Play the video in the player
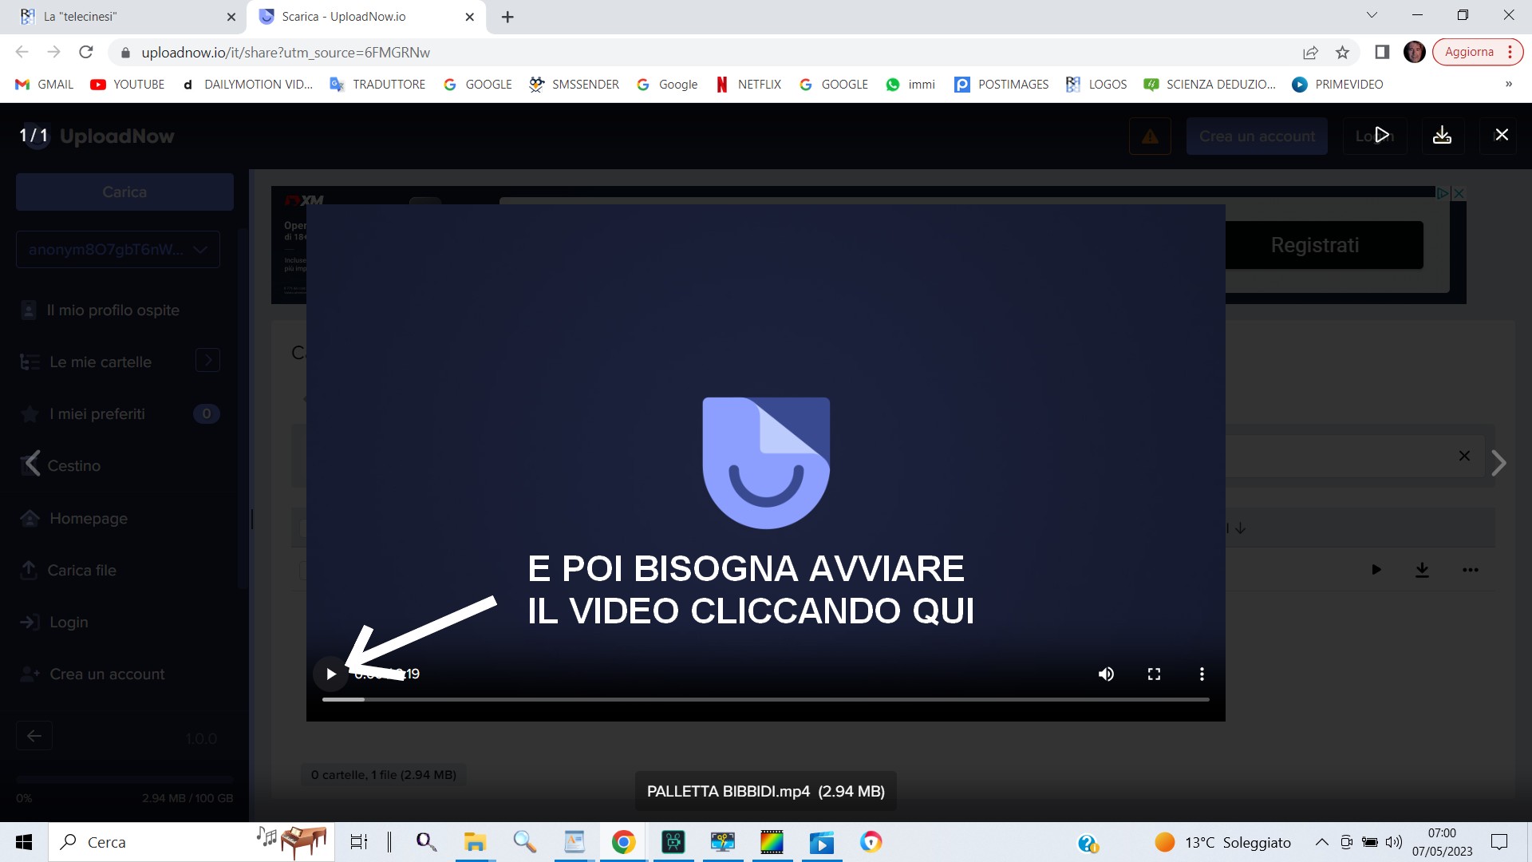Viewport: 1532px width, 862px height. [x=330, y=674]
